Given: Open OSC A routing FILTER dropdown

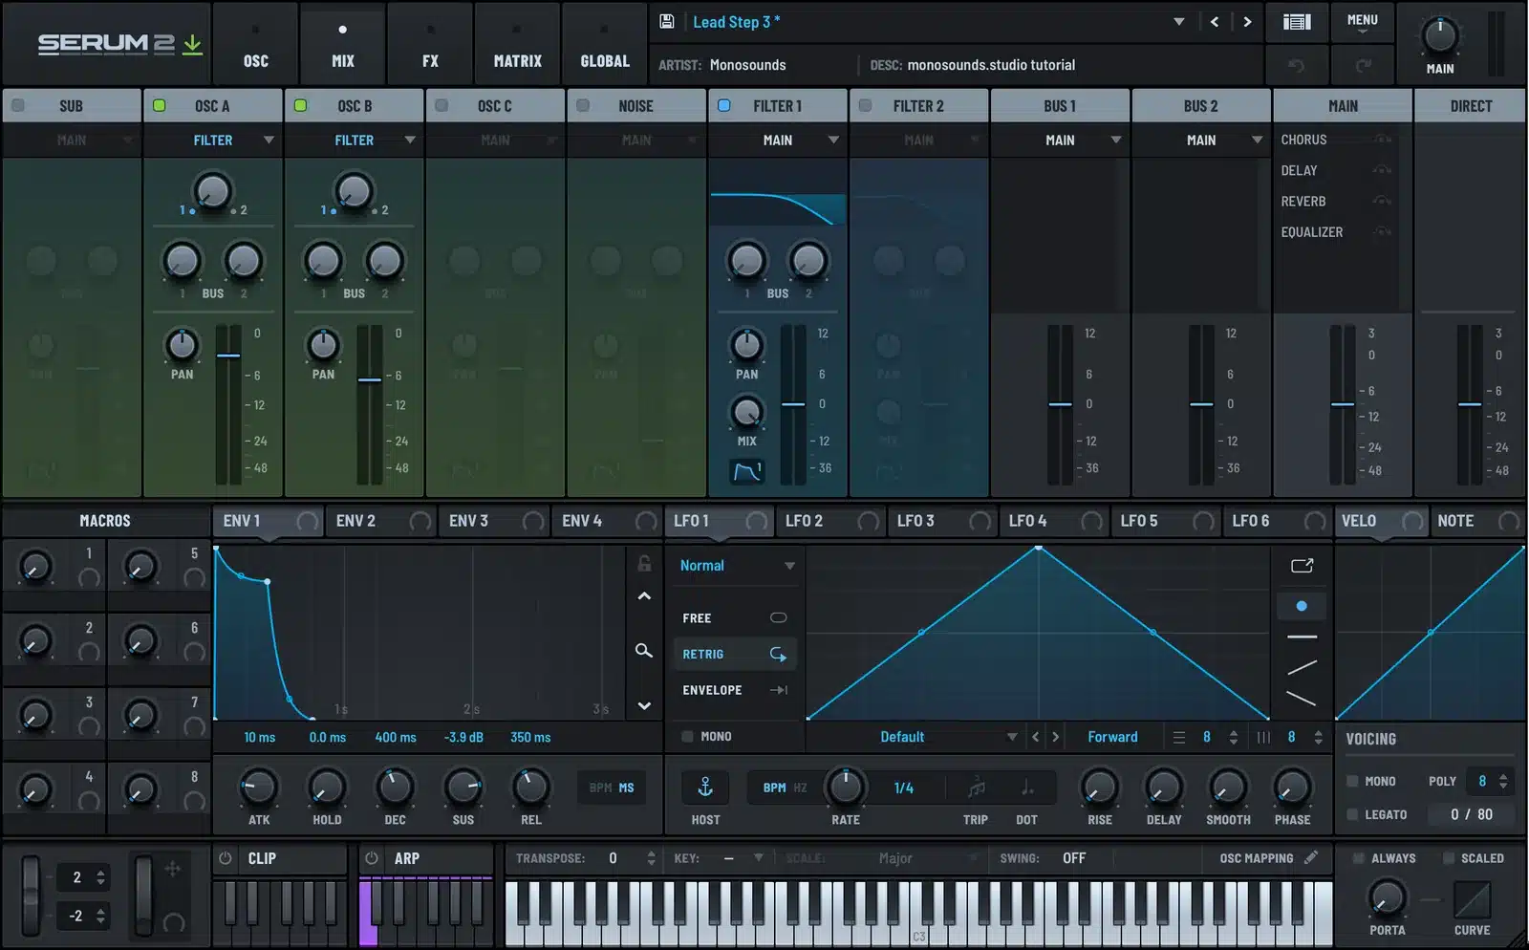Looking at the screenshot, I should (212, 140).
